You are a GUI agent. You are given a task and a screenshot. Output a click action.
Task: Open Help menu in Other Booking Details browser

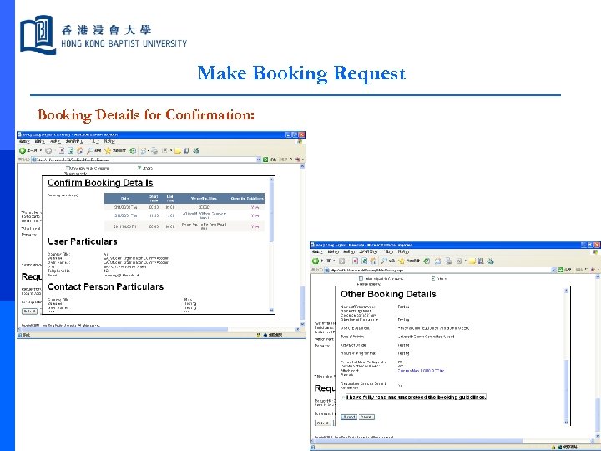tap(403, 252)
